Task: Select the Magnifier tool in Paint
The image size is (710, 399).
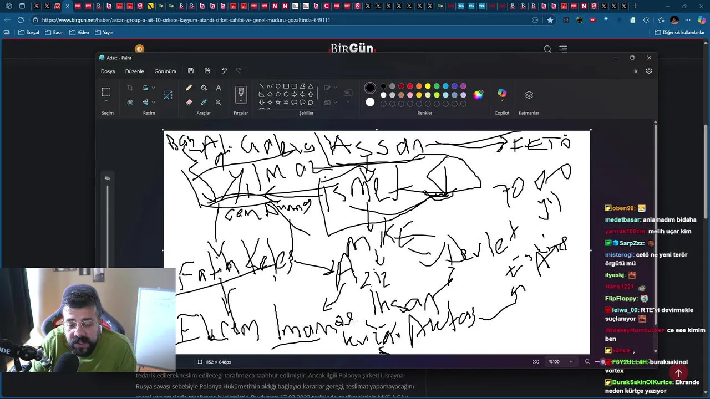Action: tap(219, 102)
